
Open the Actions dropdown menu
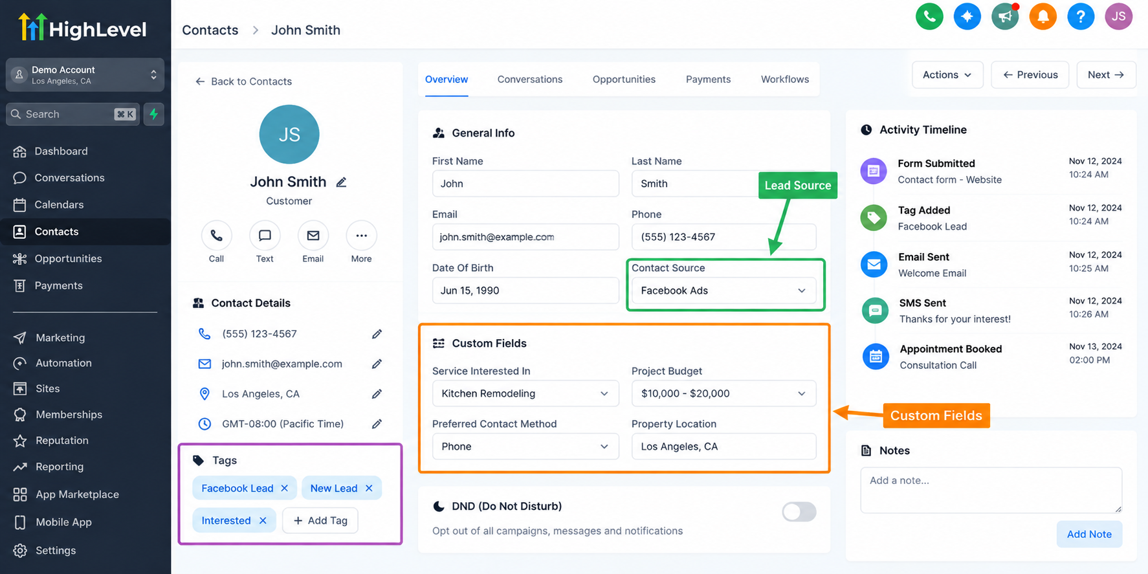click(947, 75)
